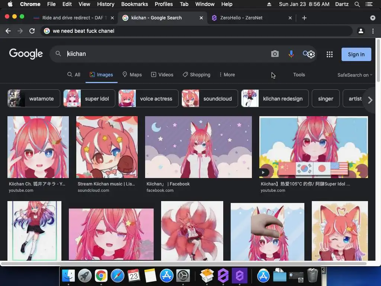Show more suggestion chips with the right chevron

pos(370,100)
